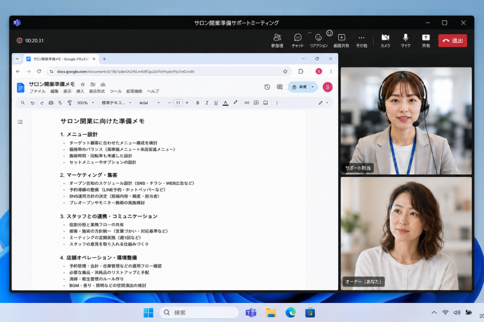Click the Docs 共有 share button

click(299, 87)
